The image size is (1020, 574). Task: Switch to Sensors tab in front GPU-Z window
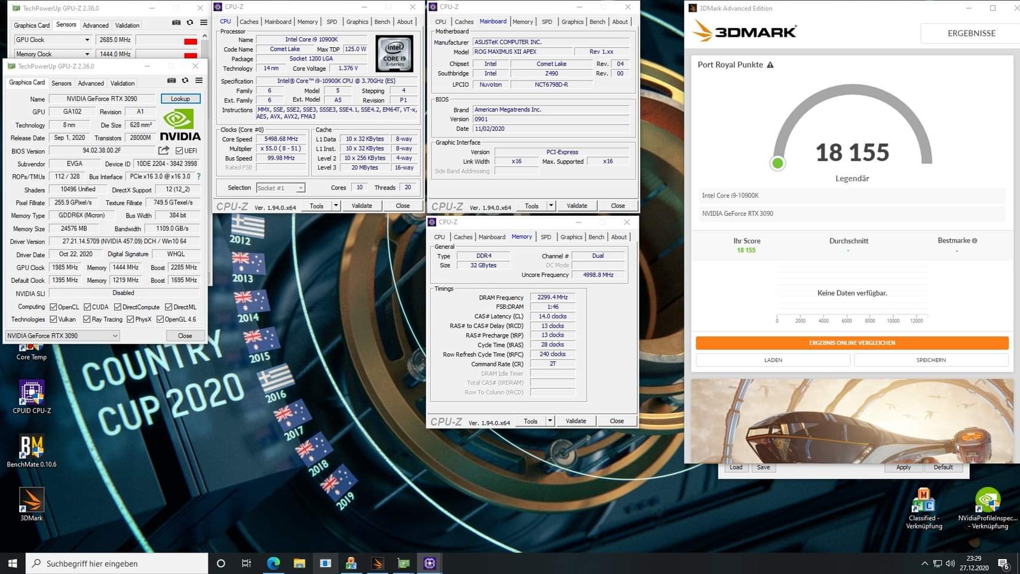[x=62, y=83]
